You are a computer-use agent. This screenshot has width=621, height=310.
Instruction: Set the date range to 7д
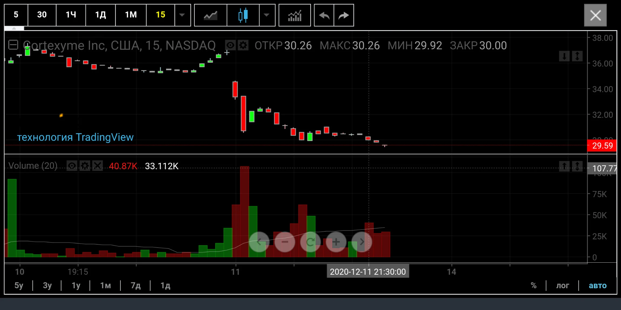tap(136, 286)
